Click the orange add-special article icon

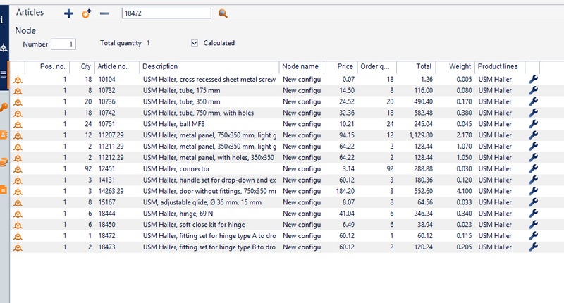(86, 13)
